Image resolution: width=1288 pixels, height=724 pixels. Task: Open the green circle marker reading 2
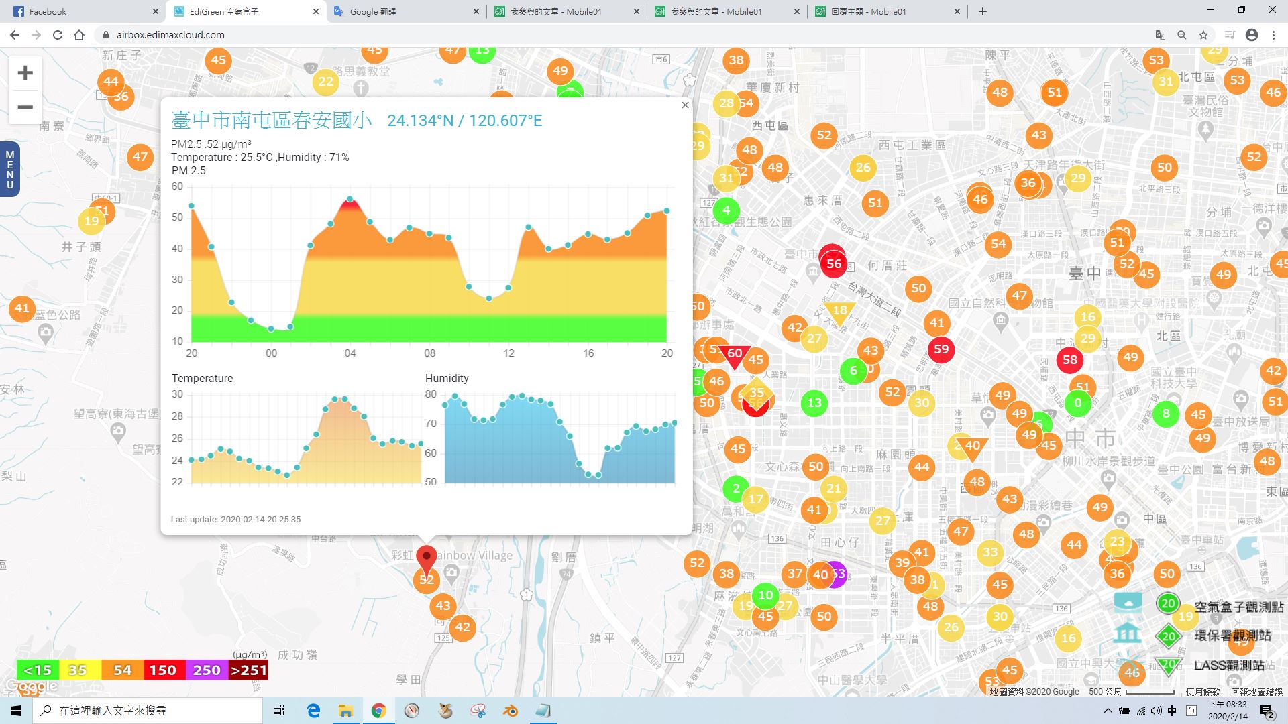(x=736, y=488)
